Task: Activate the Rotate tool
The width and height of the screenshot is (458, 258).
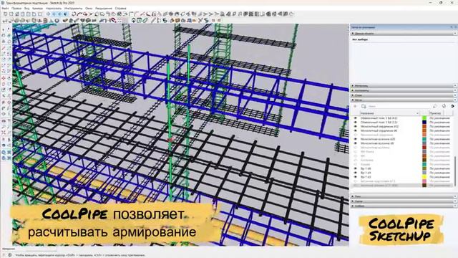Action: 4,85
